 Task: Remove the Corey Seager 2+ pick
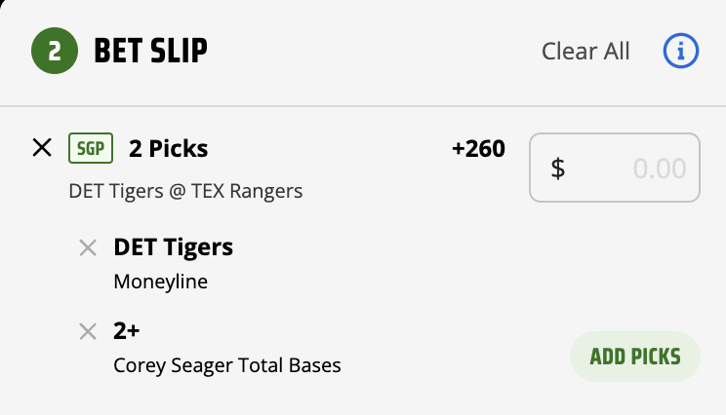(x=88, y=331)
